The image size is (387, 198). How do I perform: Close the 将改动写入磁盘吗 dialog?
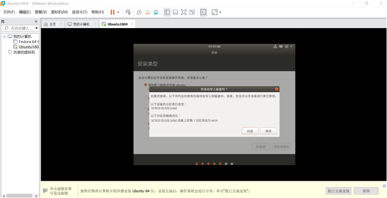tap(277, 89)
